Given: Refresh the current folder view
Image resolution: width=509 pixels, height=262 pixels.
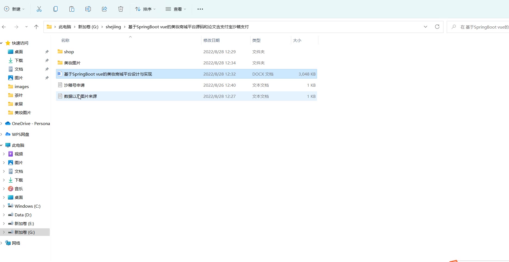Looking at the screenshot, I should [x=437, y=27].
